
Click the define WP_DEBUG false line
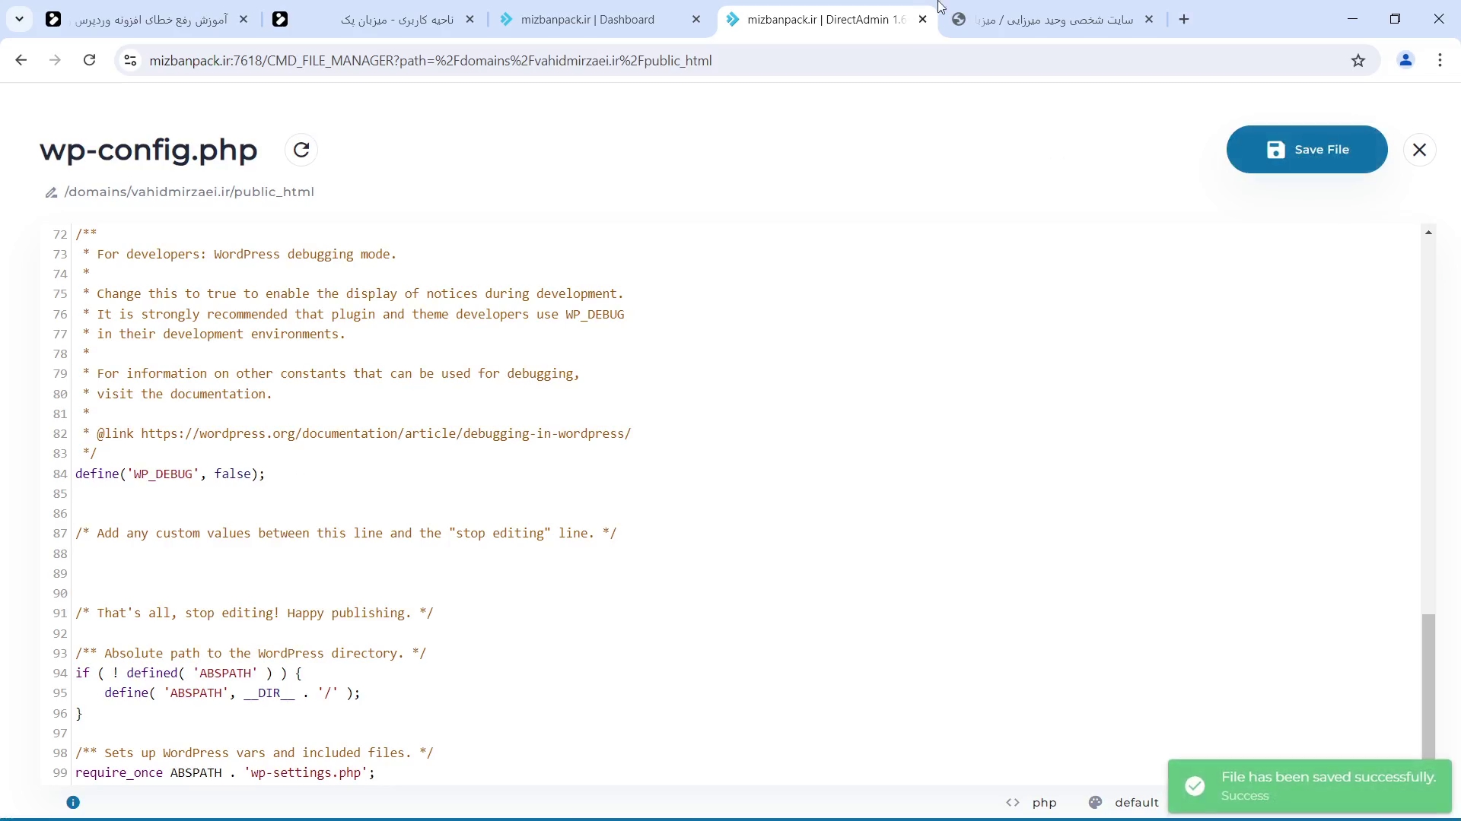170,474
